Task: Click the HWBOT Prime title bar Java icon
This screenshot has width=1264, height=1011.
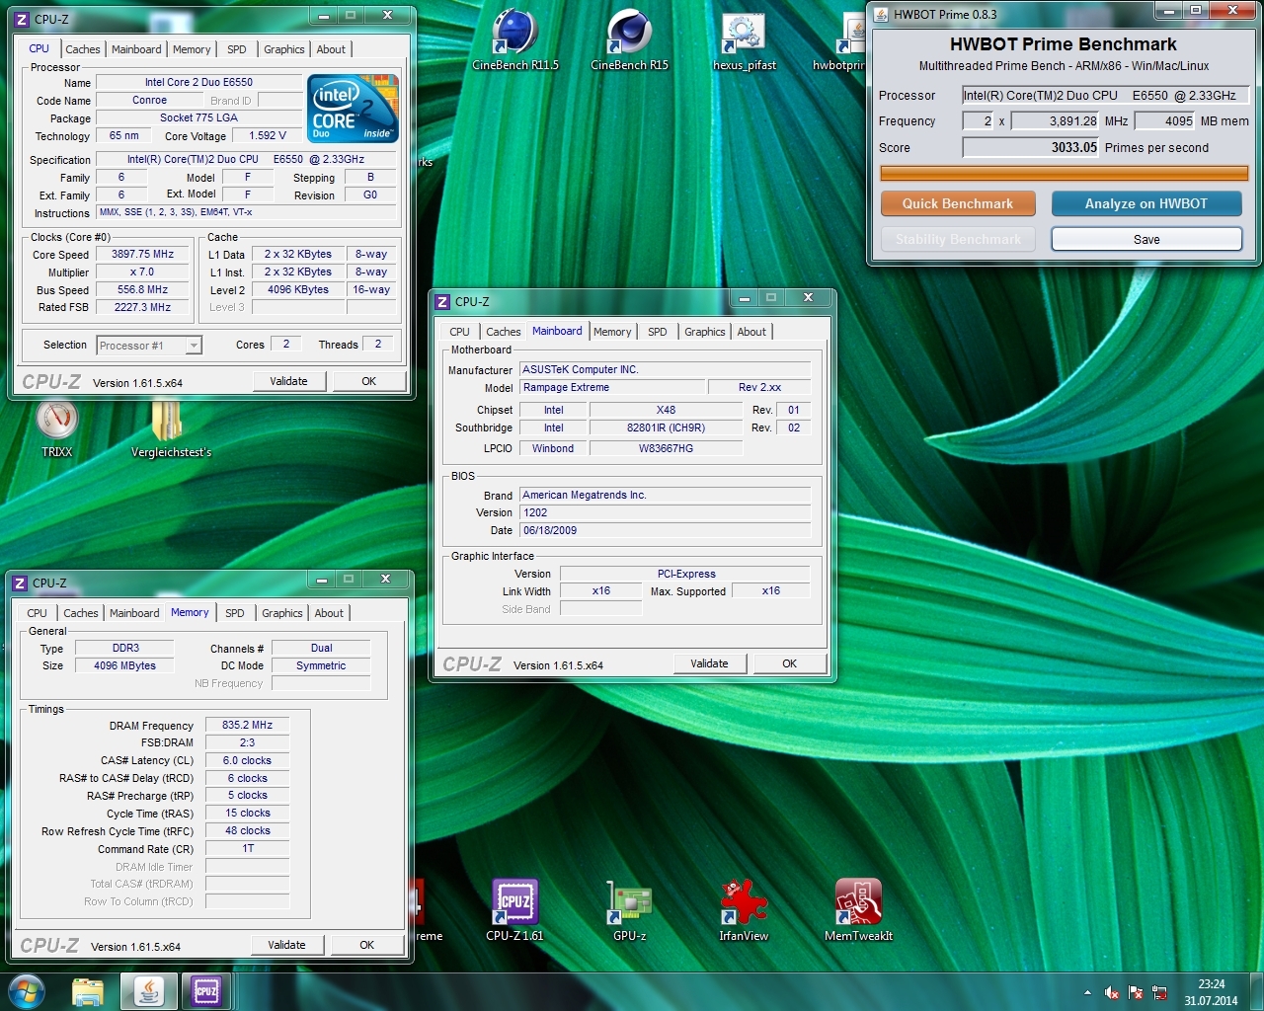Action: coord(882,14)
